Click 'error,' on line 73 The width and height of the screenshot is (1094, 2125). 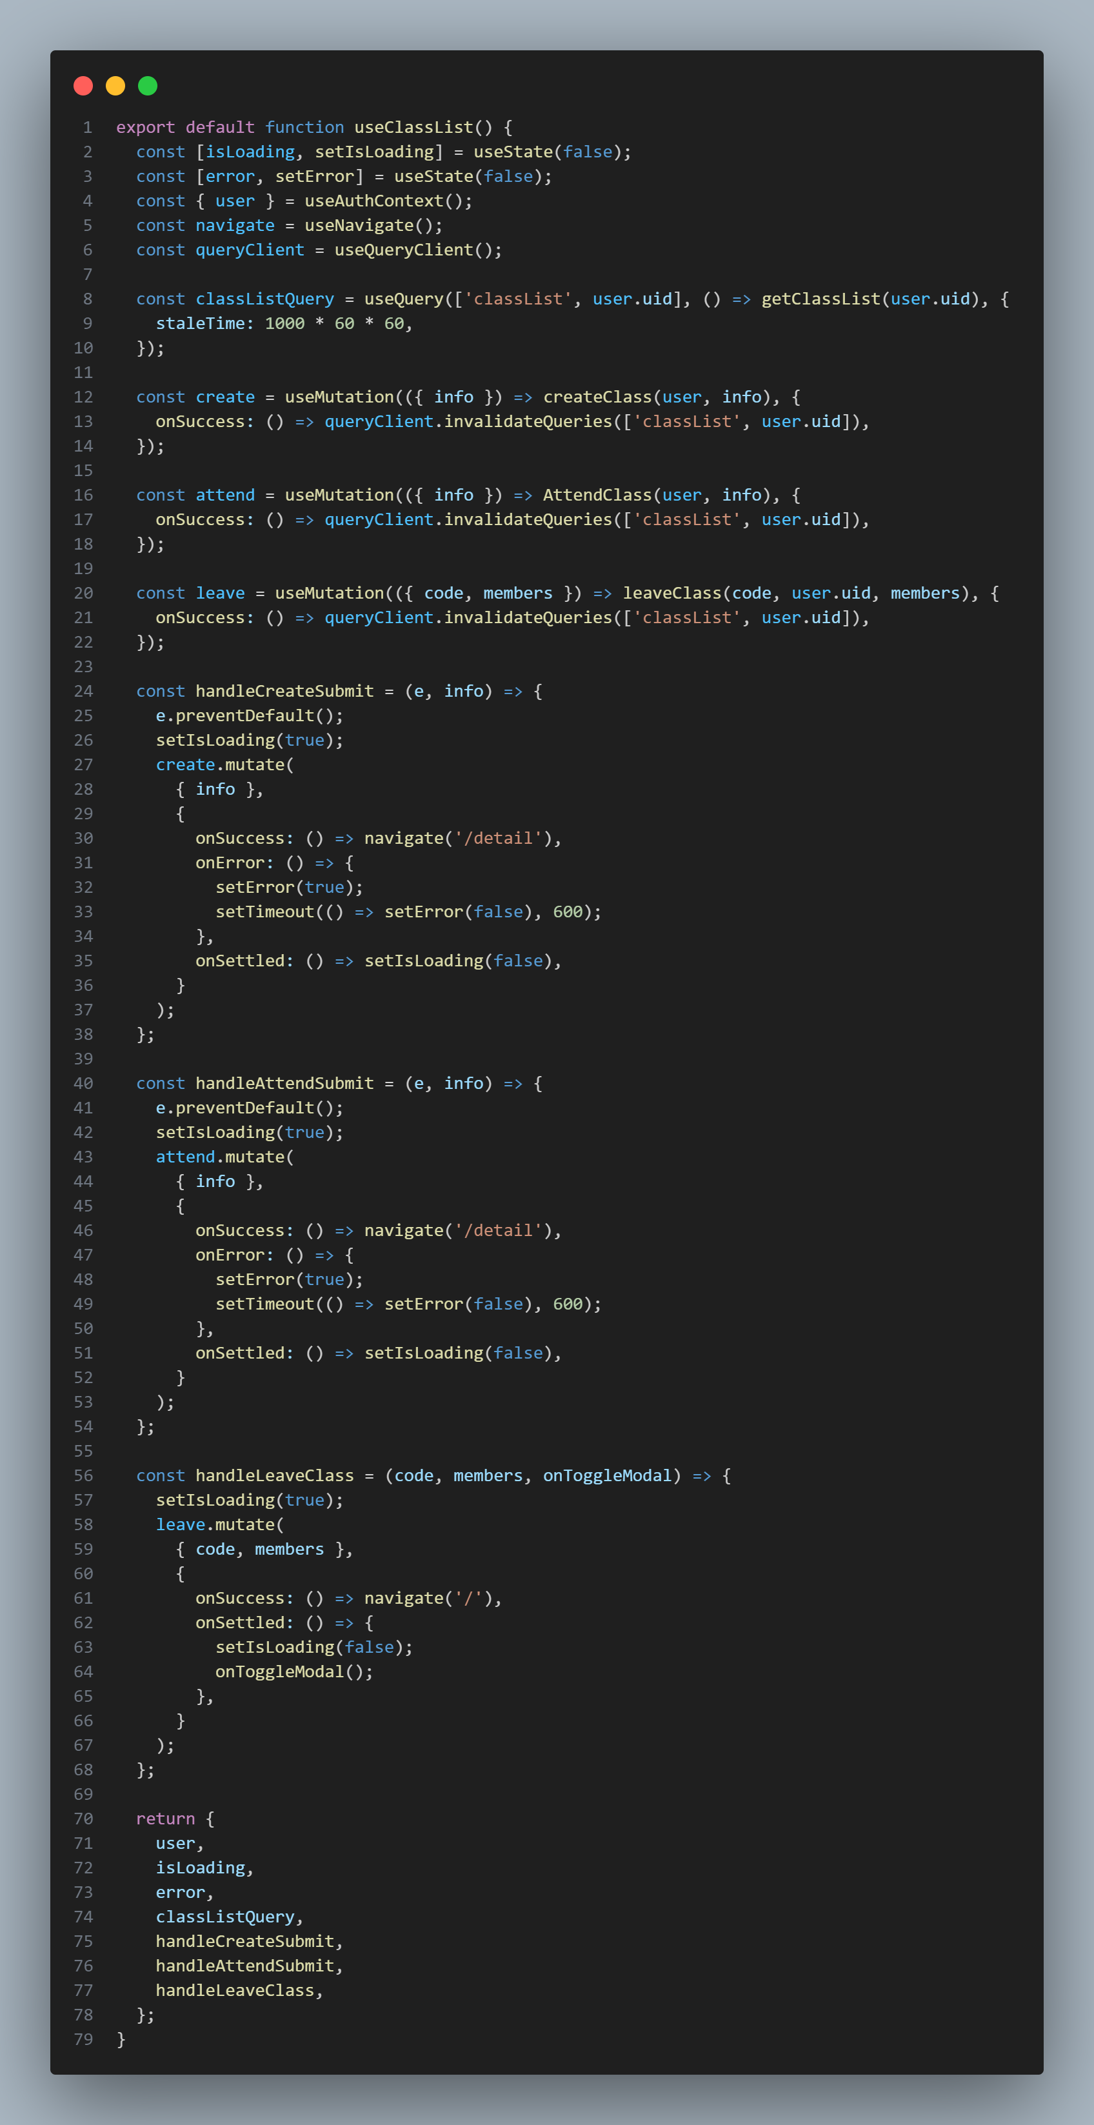point(186,1892)
